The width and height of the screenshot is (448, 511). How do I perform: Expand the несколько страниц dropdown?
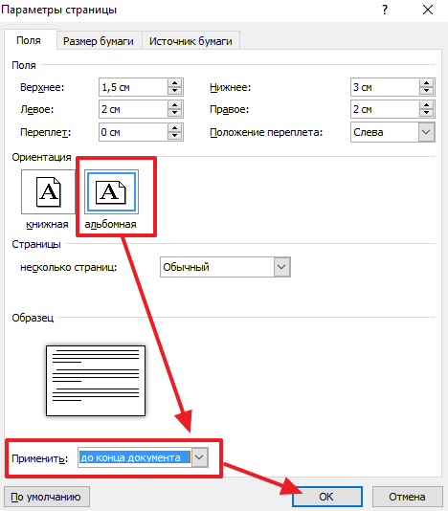click(281, 267)
